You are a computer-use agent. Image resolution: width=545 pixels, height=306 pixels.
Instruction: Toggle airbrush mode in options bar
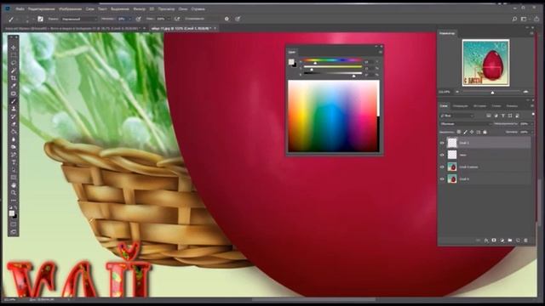click(x=177, y=19)
